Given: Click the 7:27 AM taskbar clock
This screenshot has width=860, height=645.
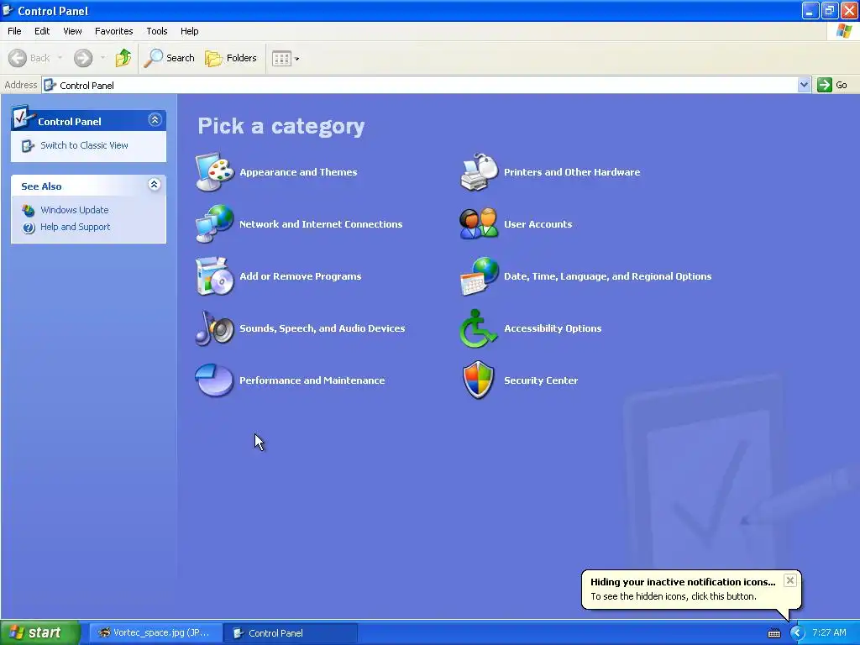Looking at the screenshot, I should click(829, 632).
